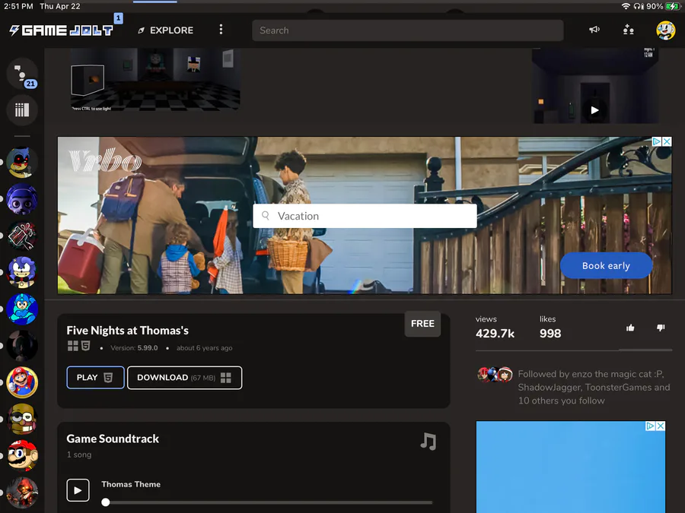This screenshot has width=685, height=513.
Task: Open AdChoices info on Vrbo banner
Action: [x=657, y=141]
